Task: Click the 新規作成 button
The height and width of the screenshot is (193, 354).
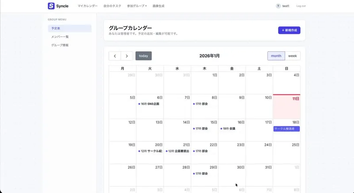Action: pyautogui.click(x=289, y=30)
